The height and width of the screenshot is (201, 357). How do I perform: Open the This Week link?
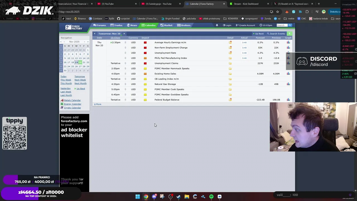(66, 80)
